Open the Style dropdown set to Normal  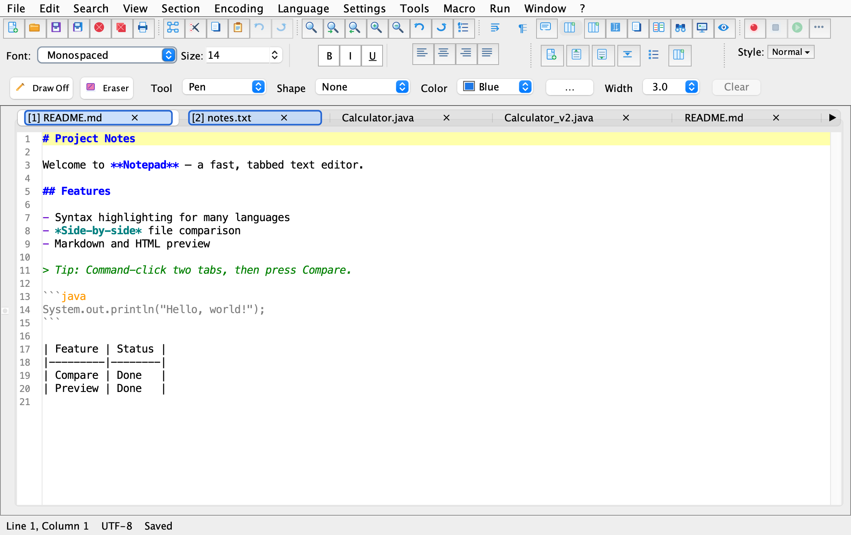click(791, 52)
